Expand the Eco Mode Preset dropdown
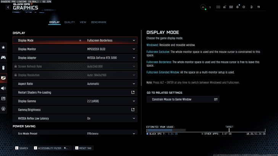The height and width of the screenshot is (156, 278). coord(134,134)
